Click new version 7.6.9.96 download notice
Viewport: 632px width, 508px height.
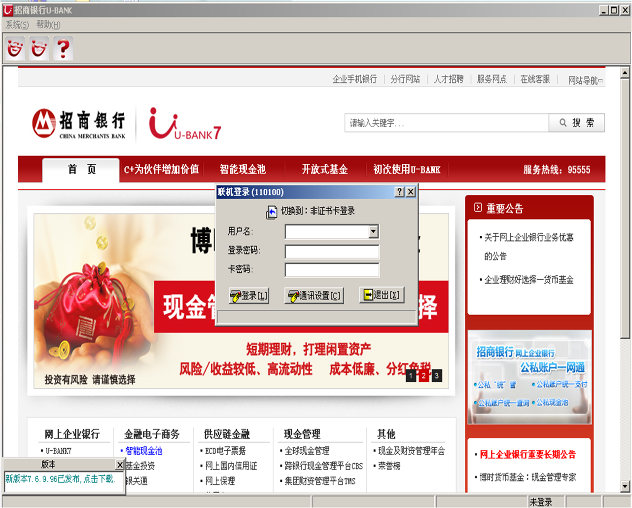[60, 479]
